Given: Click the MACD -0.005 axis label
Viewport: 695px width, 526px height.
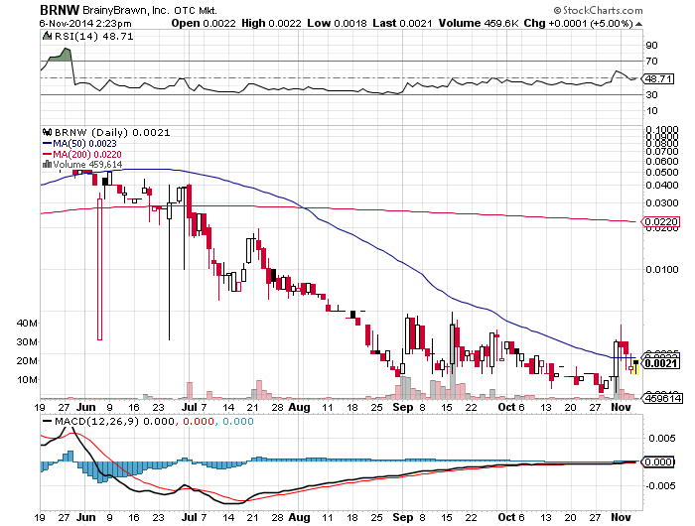Looking at the screenshot, I should click(x=660, y=486).
